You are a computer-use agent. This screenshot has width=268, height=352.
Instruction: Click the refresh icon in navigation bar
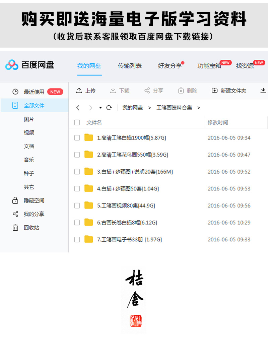(109, 108)
